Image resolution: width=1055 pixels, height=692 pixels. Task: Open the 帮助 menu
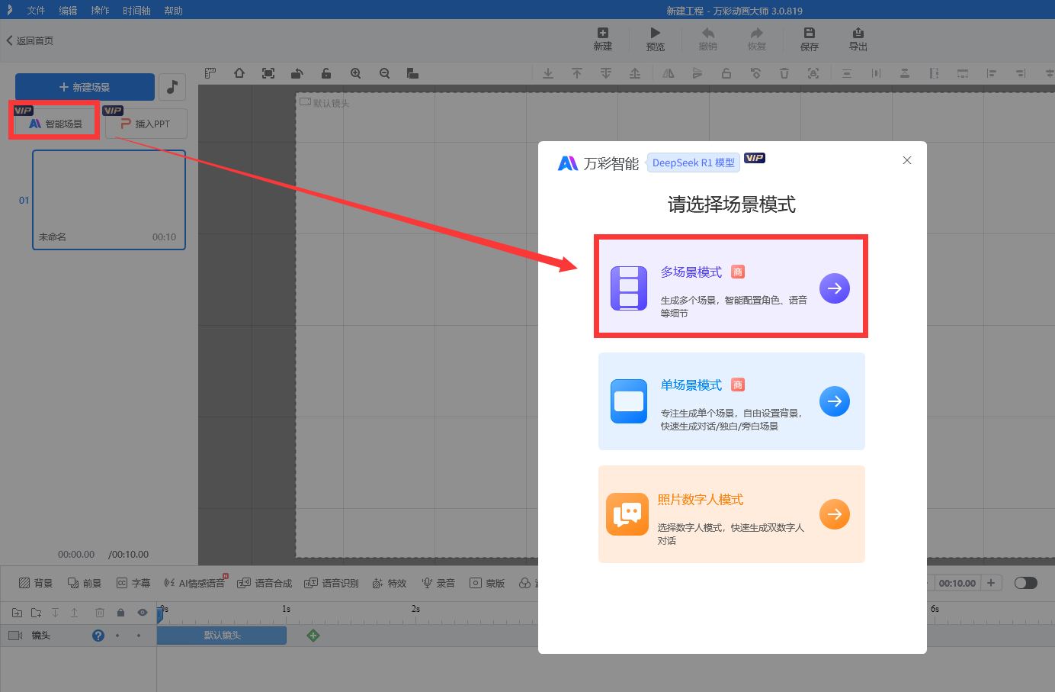pos(173,11)
